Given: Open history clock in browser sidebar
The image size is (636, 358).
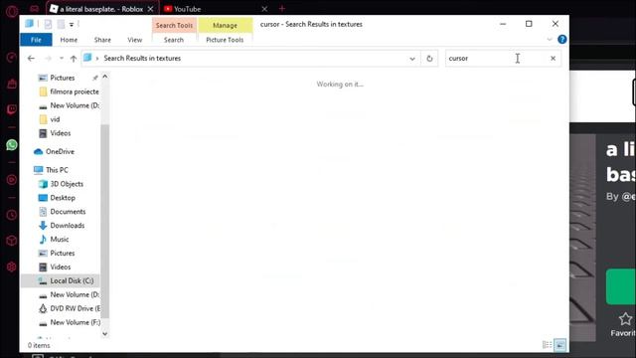Looking at the screenshot, I should pos(11,215).
